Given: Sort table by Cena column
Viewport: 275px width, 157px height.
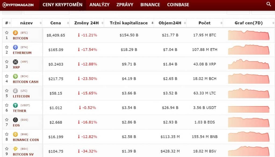Looking at the screenshot, I should click(x=56, y=23).
